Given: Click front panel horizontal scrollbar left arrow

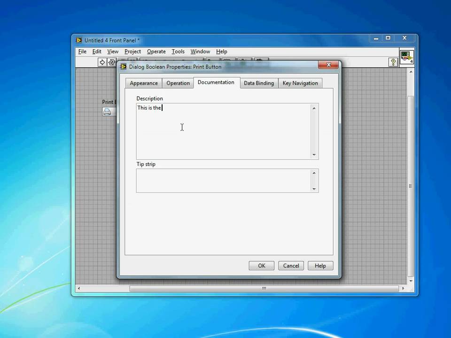Looking at the screenshot, I should click(79, 288).
